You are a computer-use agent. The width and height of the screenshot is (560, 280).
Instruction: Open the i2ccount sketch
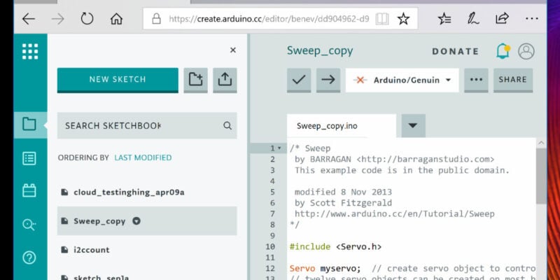[x=92, y=250]
